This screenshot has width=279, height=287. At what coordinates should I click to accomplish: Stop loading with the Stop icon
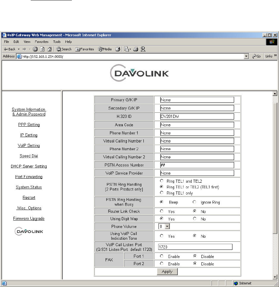(x=35, y=49)
